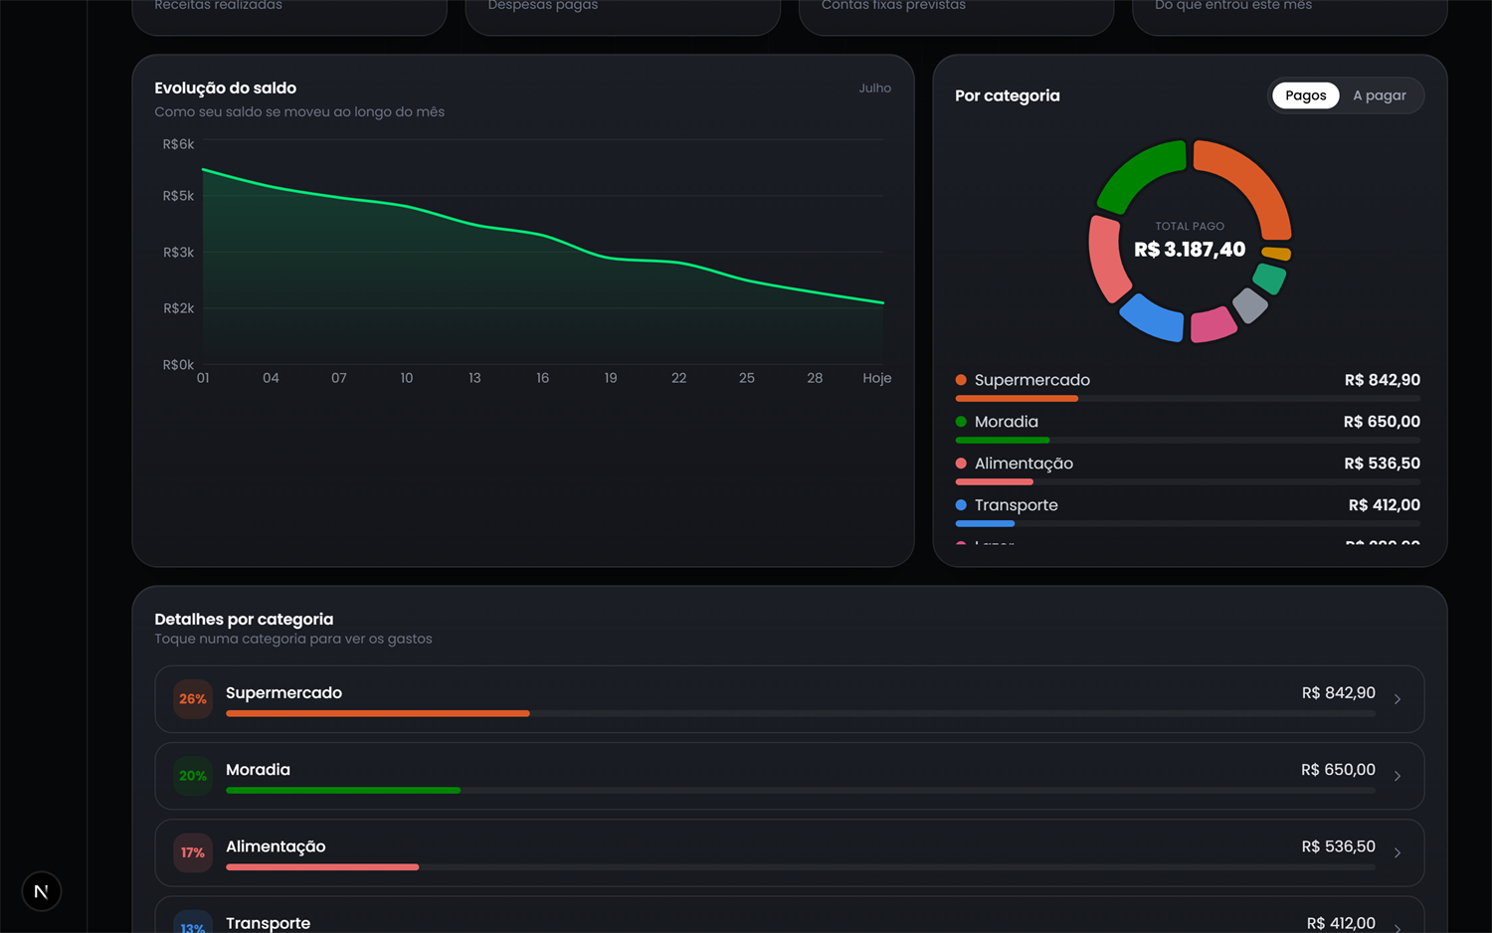The width and height of the screenshot is (1492, 933).
Task: Open the Next.js dev tools badge
Action: (41, 891)
